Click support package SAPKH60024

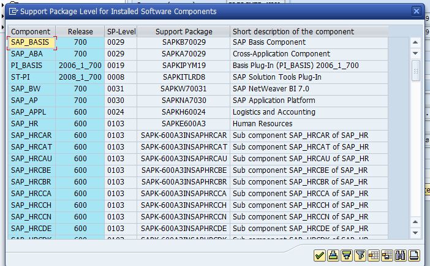click(x=184, y=112)
